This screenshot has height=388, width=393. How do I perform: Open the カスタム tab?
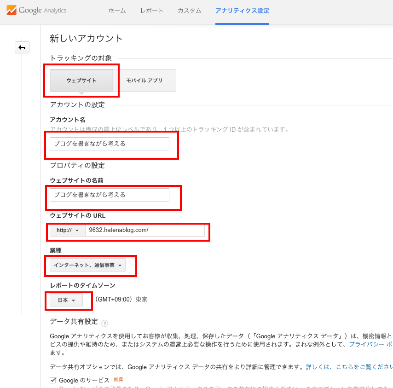coord(189,11)
